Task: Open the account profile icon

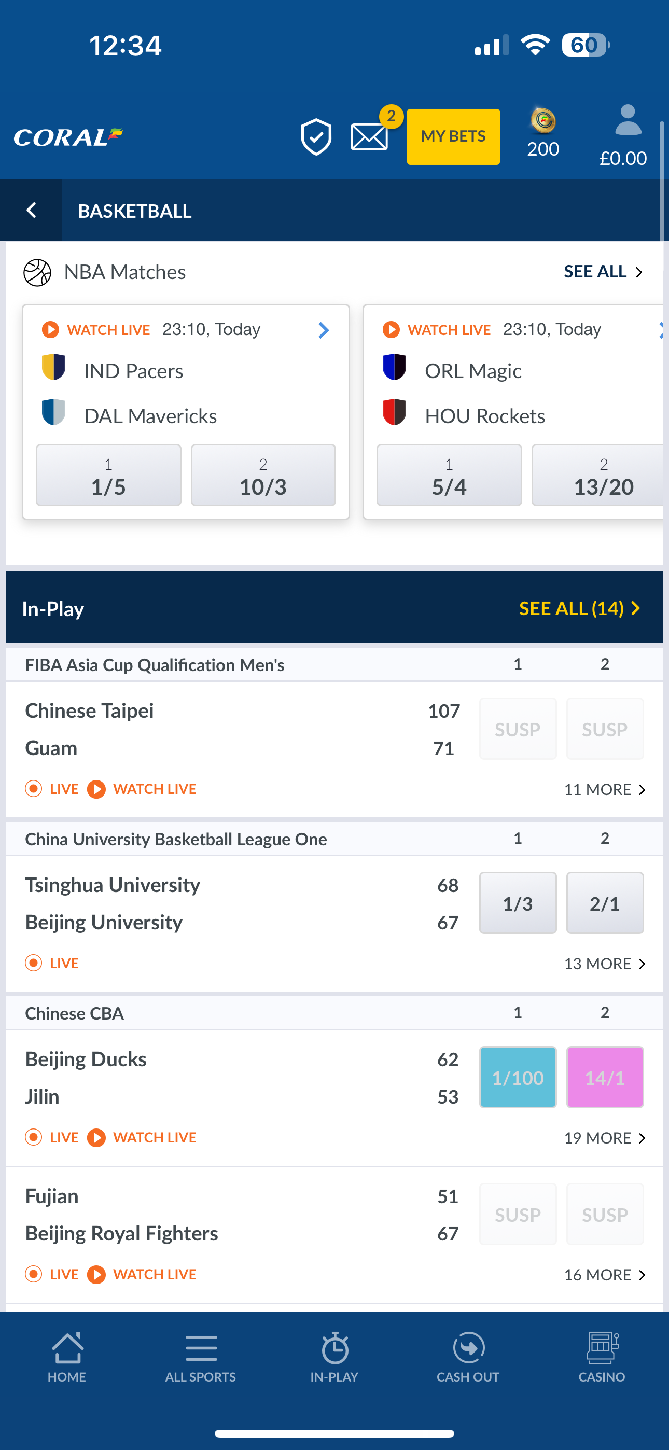Action: (627, 120)
